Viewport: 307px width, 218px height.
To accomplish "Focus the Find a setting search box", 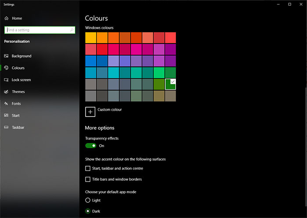I will [x=40, y=30].
